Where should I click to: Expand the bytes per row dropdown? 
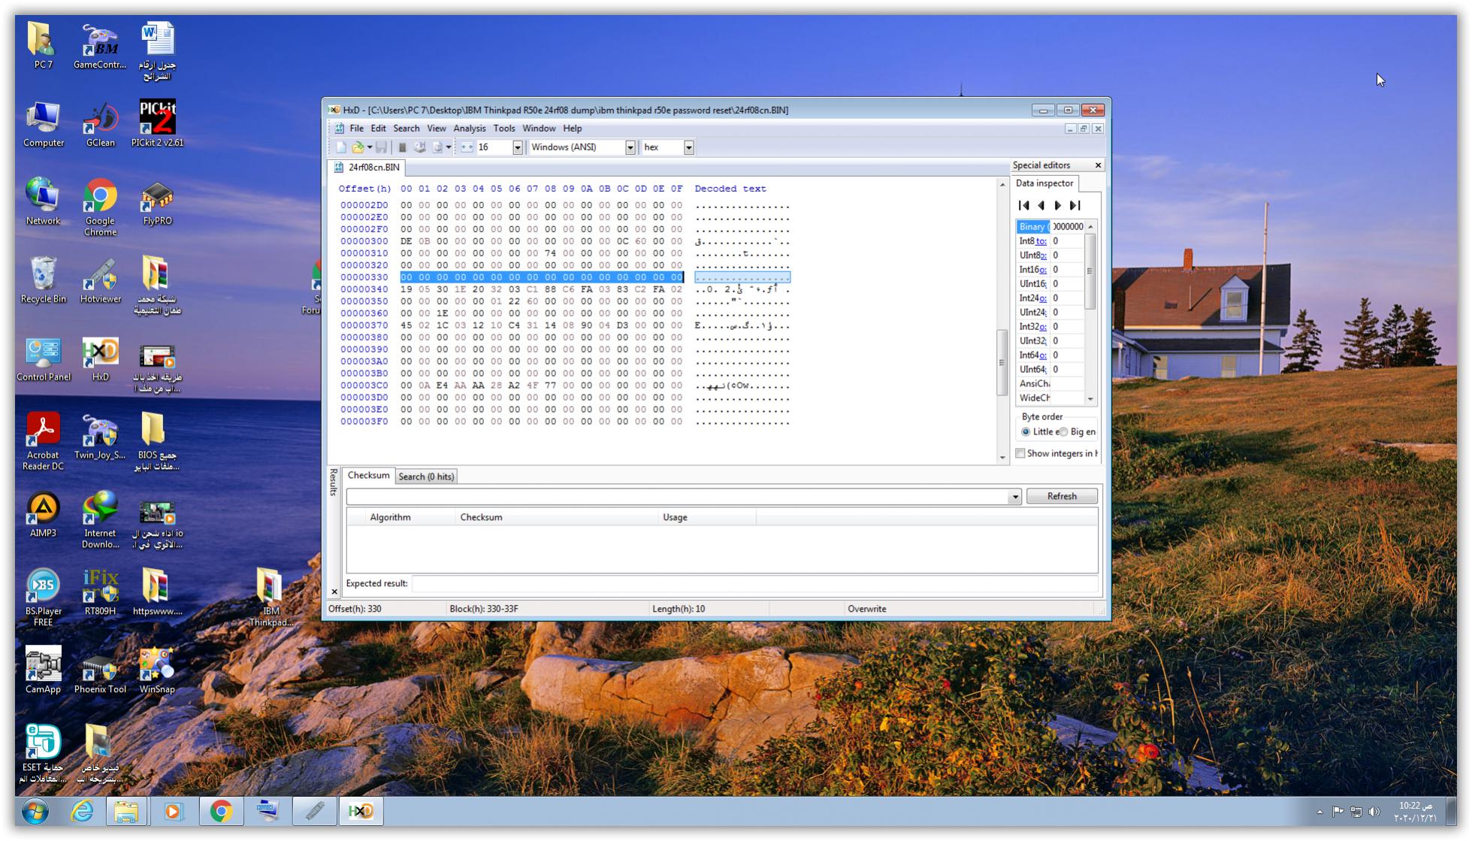pos(517,147)
